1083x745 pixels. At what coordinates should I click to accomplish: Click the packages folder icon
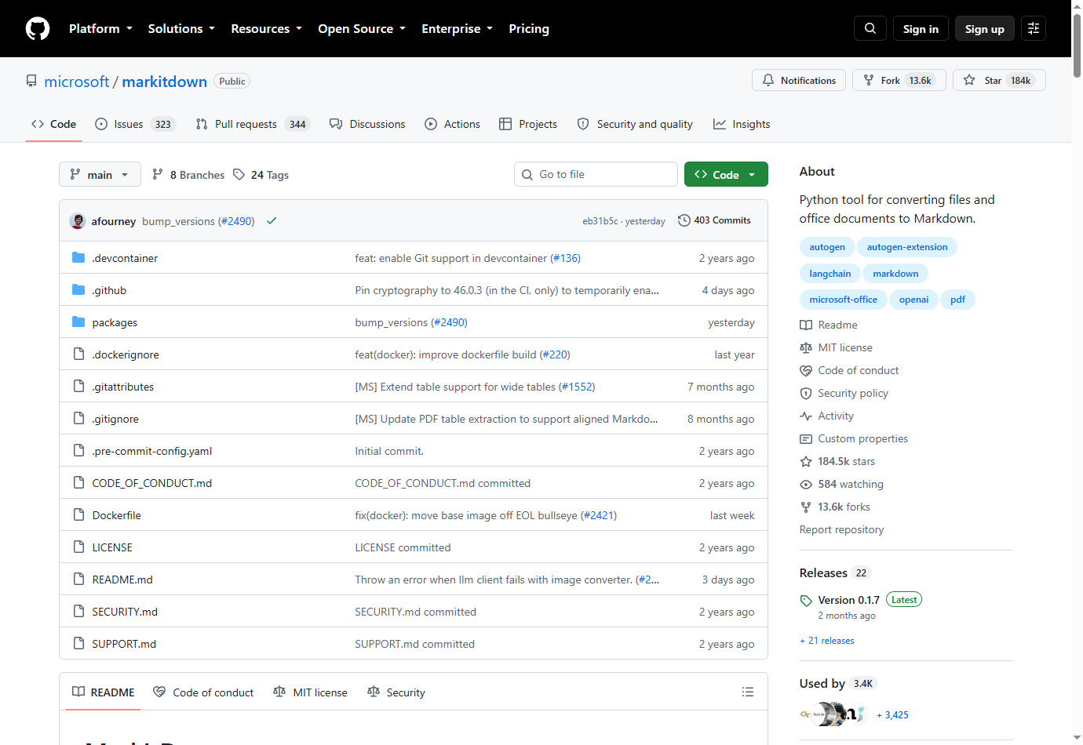tap(78, 322)
